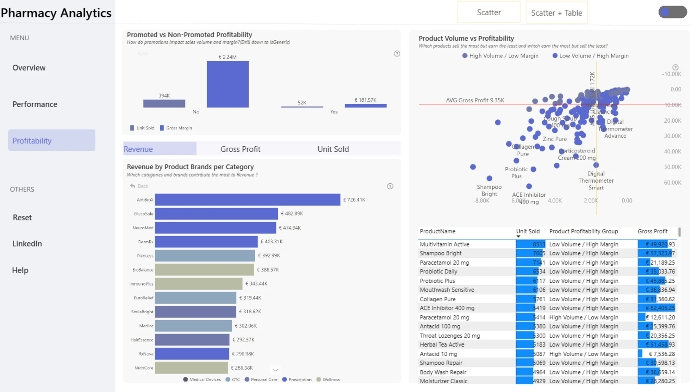This screenshot has width=697, height=392.
Task: Switch to the Gross Profit tab
Action: coord(240,149)
